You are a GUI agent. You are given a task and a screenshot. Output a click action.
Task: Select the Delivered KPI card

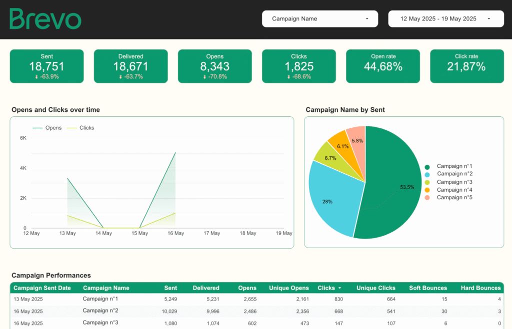(130, 66)
